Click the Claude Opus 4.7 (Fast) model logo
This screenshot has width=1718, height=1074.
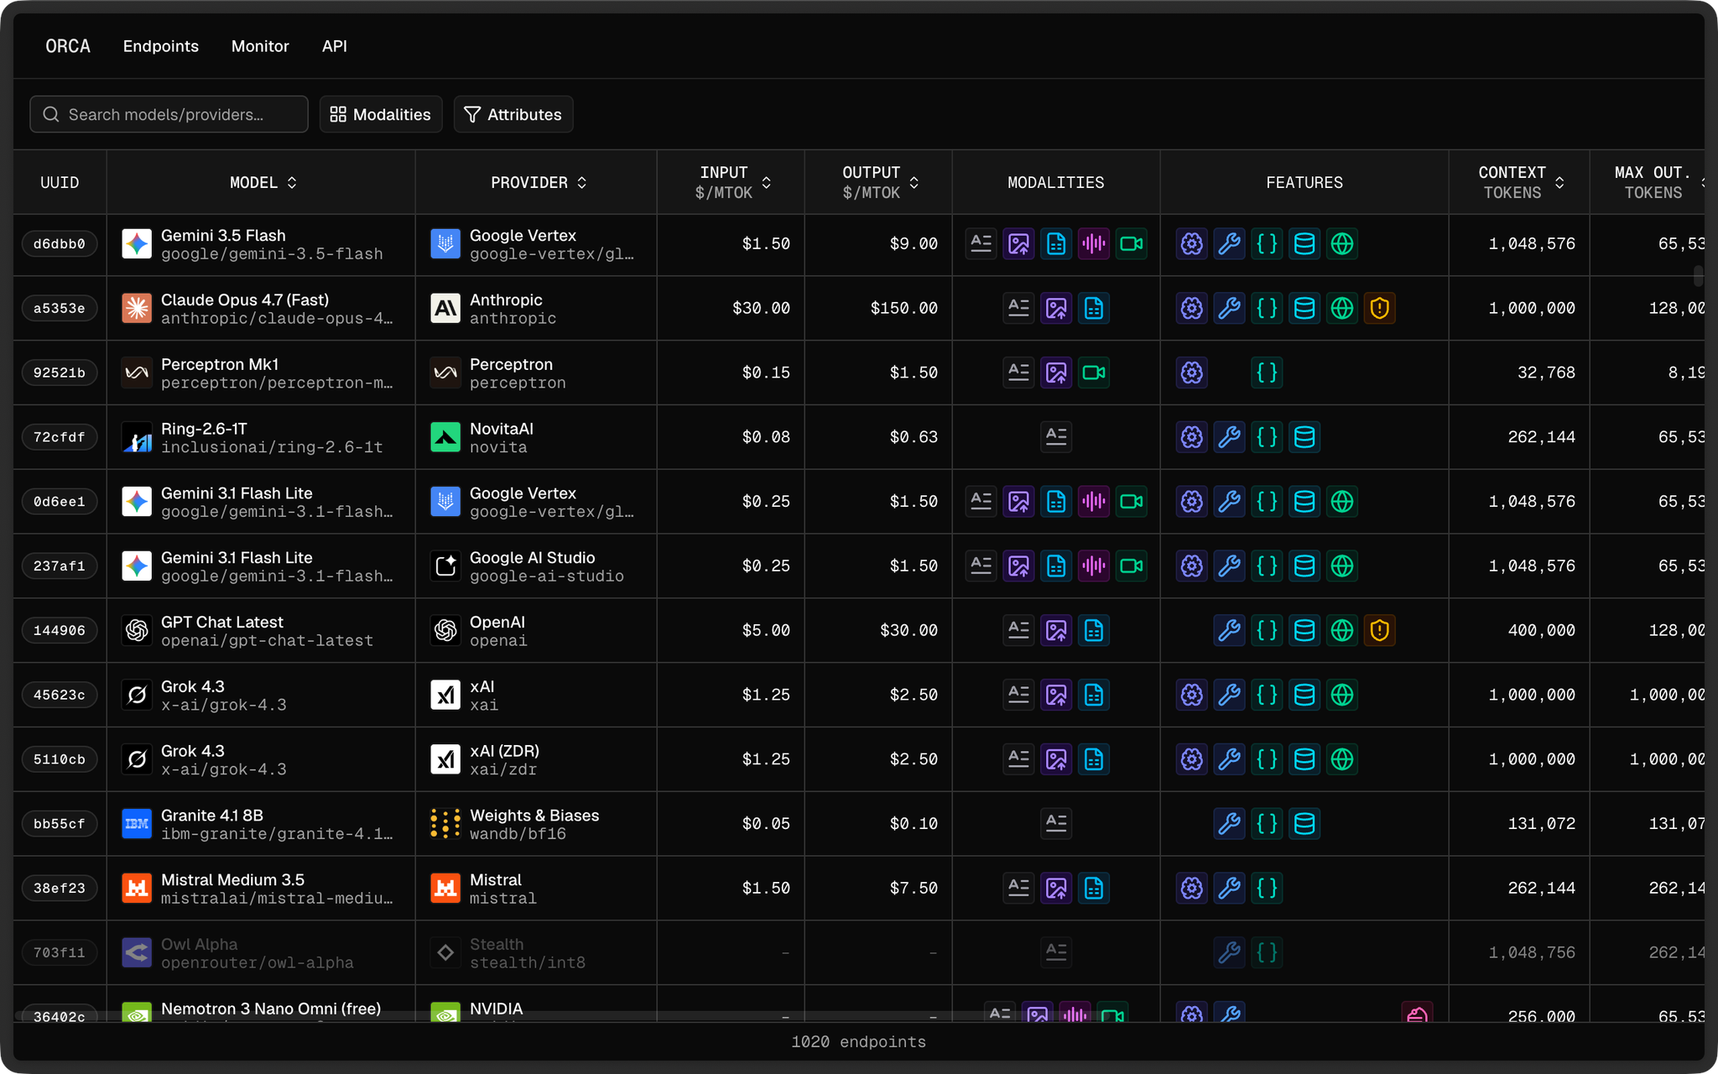pos(137,309)
